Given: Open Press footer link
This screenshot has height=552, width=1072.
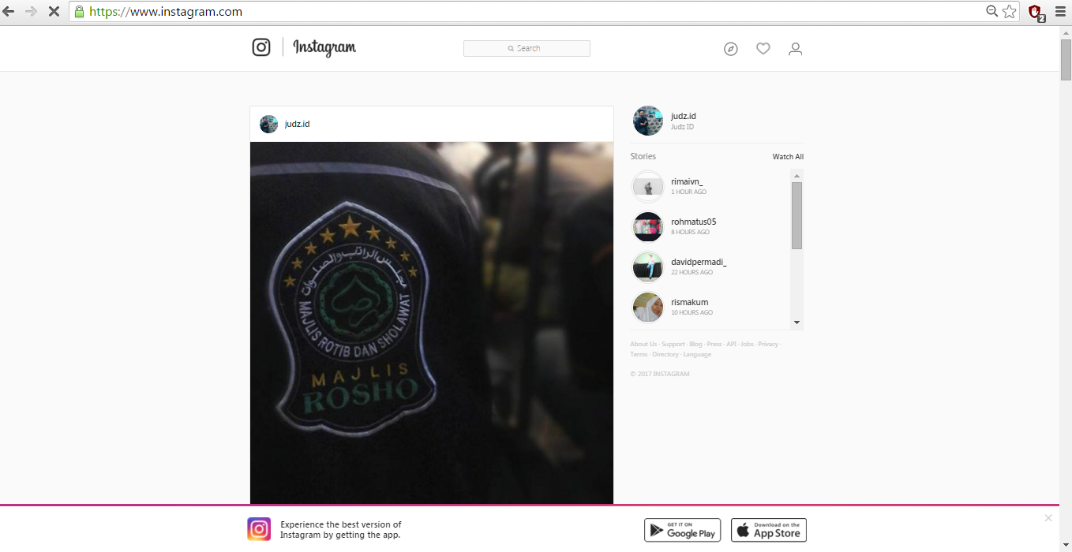Looking at the screenshot, I should click(714, 345).
